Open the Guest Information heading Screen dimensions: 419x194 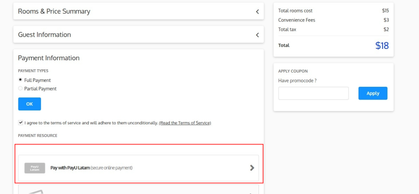point(44,35)
